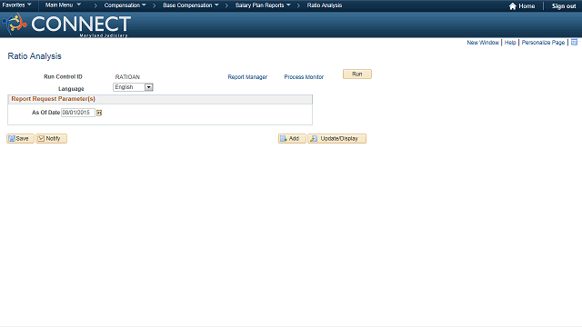Expand the Favorites menu
This screenshot has width=582, height=327.
pyautogui.click(x=16, y=5)
